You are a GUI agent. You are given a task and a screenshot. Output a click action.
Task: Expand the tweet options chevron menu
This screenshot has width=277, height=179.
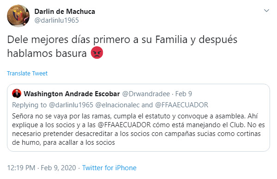click(266, 11)
